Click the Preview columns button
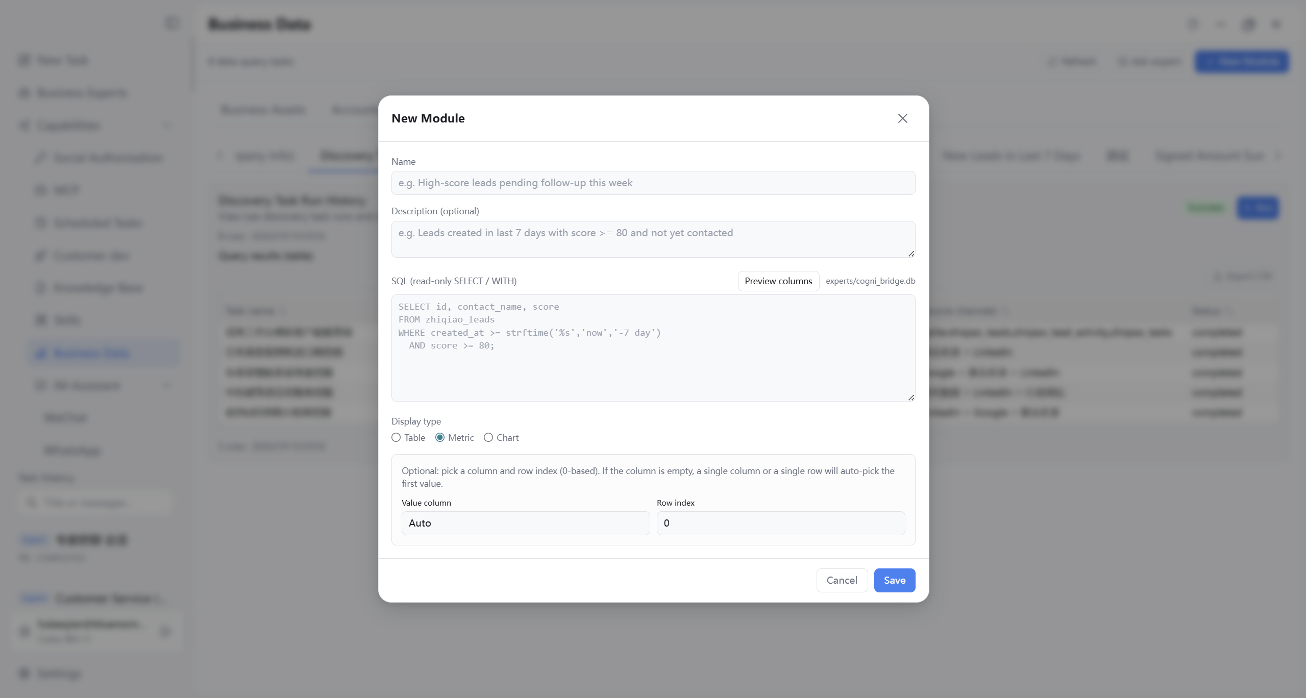 tap(778, 281)
